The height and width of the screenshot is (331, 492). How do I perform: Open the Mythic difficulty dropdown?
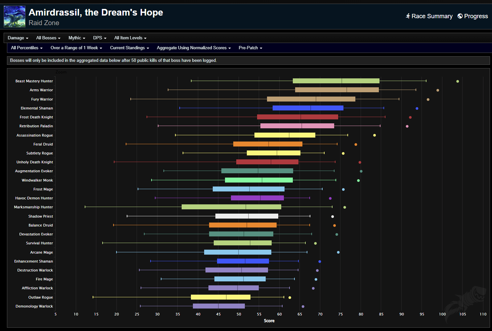click(77, 38)
